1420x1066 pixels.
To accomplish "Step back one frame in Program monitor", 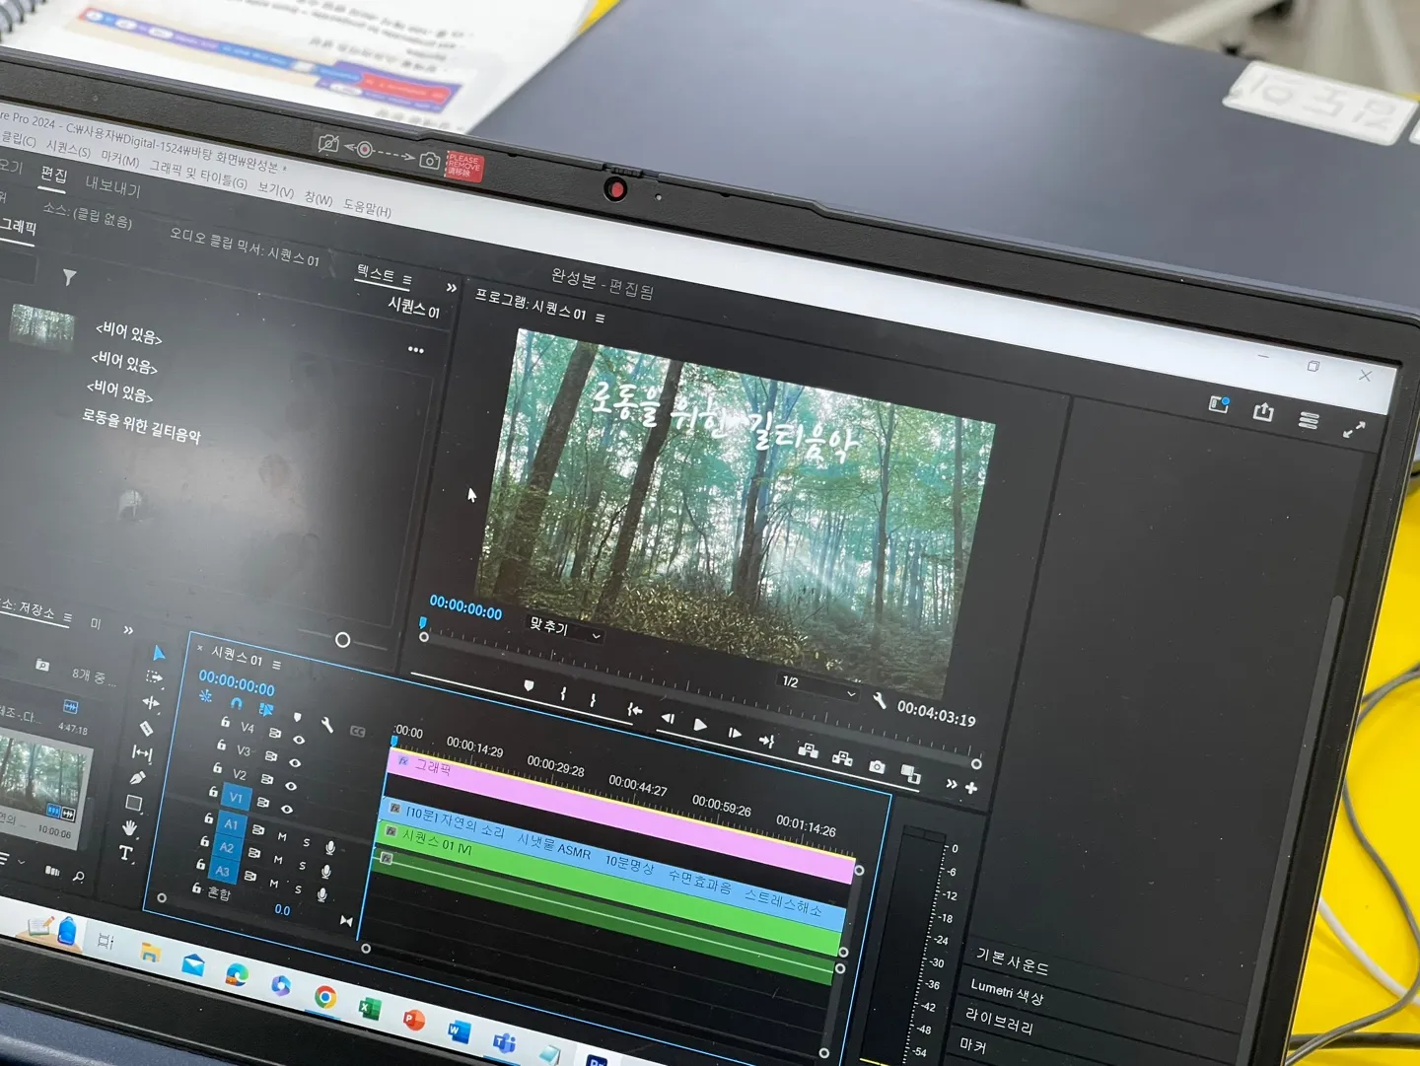I will click(x=668, y=718).
